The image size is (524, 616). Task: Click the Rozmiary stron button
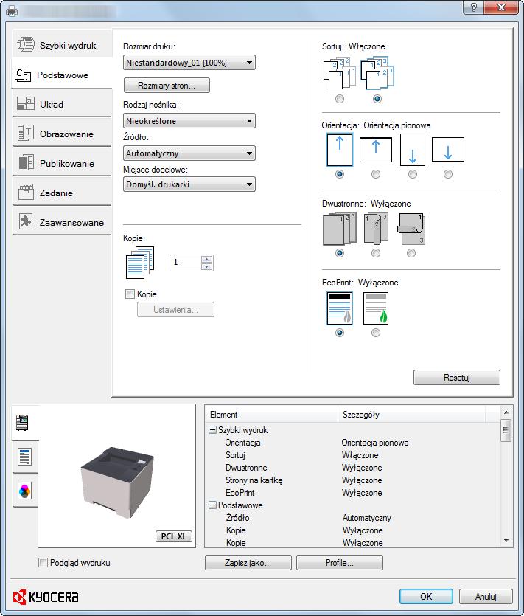coord(167,86)
